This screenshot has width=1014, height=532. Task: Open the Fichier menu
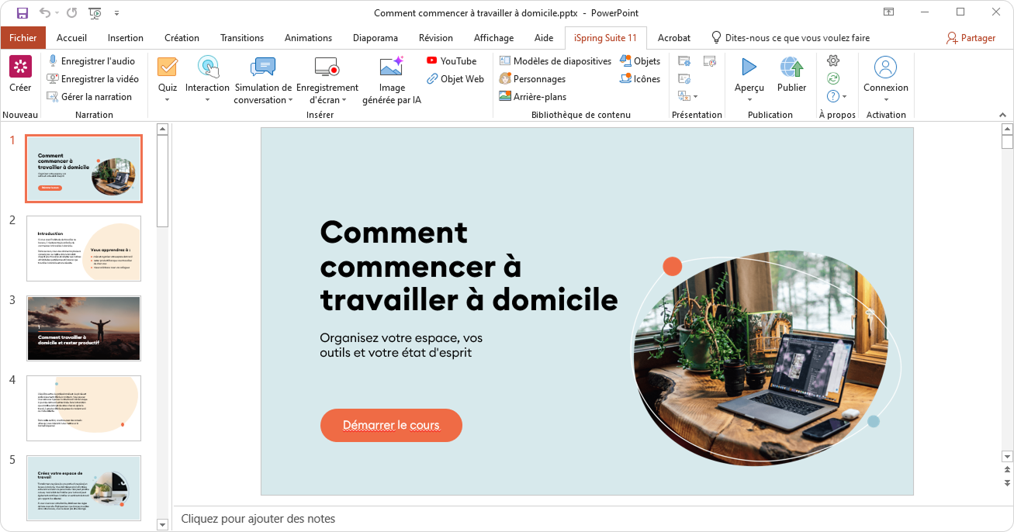[x=23, y=38]
